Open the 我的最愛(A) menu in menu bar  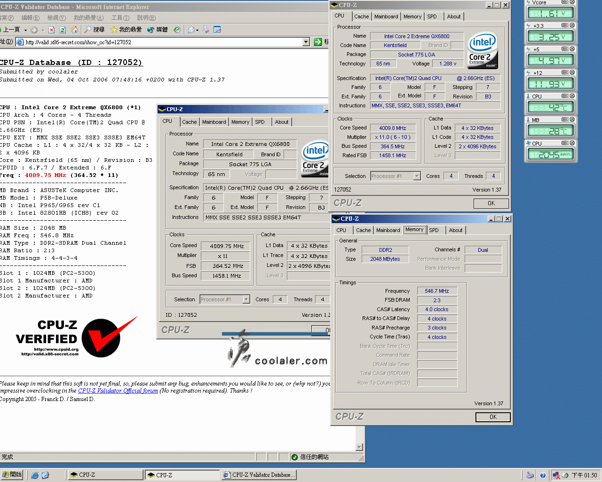(x=88, y=17)
